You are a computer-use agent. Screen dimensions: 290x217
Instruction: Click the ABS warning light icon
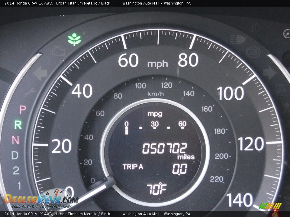coord(253,52)
